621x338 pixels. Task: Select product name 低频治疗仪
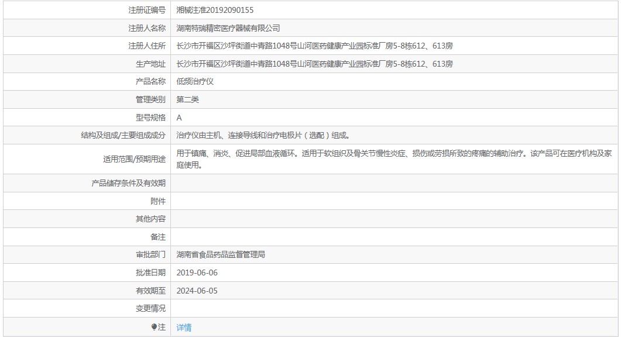pyautogui.click(x=195, y=81)
